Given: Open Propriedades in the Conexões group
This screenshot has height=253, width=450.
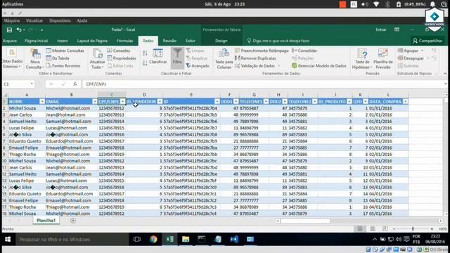Looking at the screenshot, I should 122,58.
